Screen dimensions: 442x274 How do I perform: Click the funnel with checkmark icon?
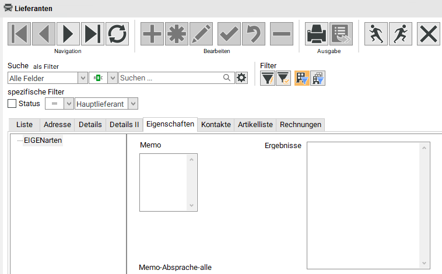[x=283, y=78]
